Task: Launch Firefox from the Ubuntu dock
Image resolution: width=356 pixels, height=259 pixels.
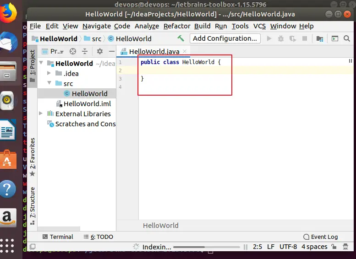Action: tap(8, 13)
